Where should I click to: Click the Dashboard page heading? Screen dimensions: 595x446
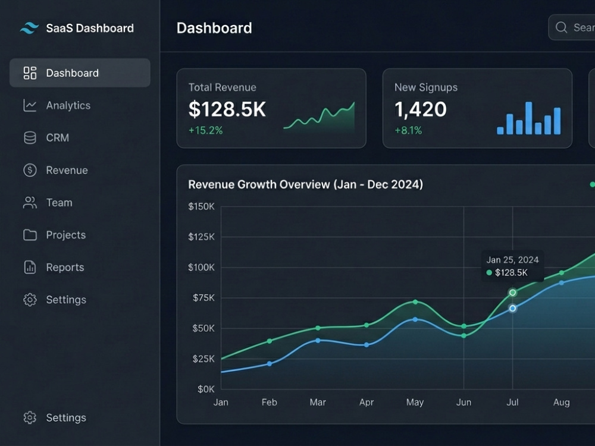[214, 28]
